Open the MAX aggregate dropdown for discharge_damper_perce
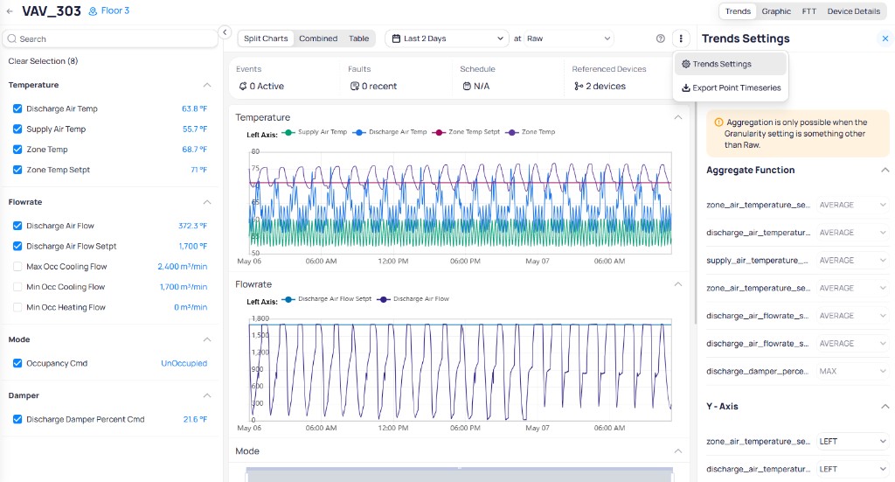 [x=853, y=371]
